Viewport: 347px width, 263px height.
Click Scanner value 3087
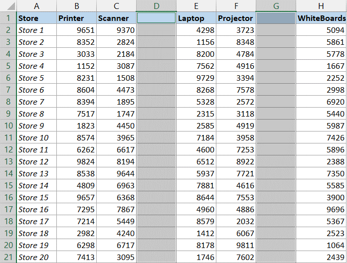(x=116, y=66)
